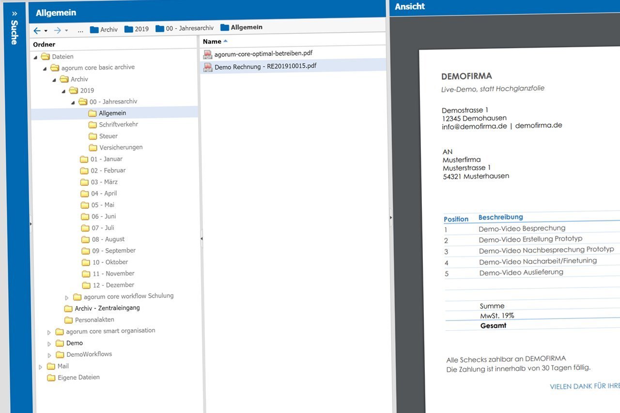Open the 05 - Mai folder

tap(103, 205)
